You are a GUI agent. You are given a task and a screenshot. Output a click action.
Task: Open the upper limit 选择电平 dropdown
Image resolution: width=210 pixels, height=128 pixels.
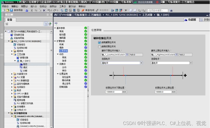click(x=191, y=63)
